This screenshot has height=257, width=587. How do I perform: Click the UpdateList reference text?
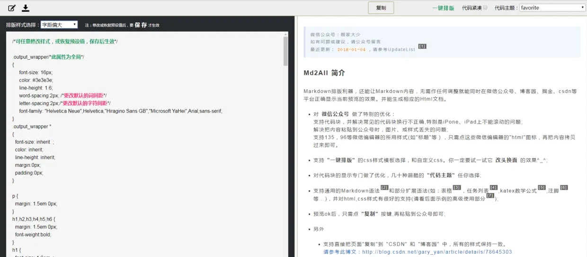401,49
